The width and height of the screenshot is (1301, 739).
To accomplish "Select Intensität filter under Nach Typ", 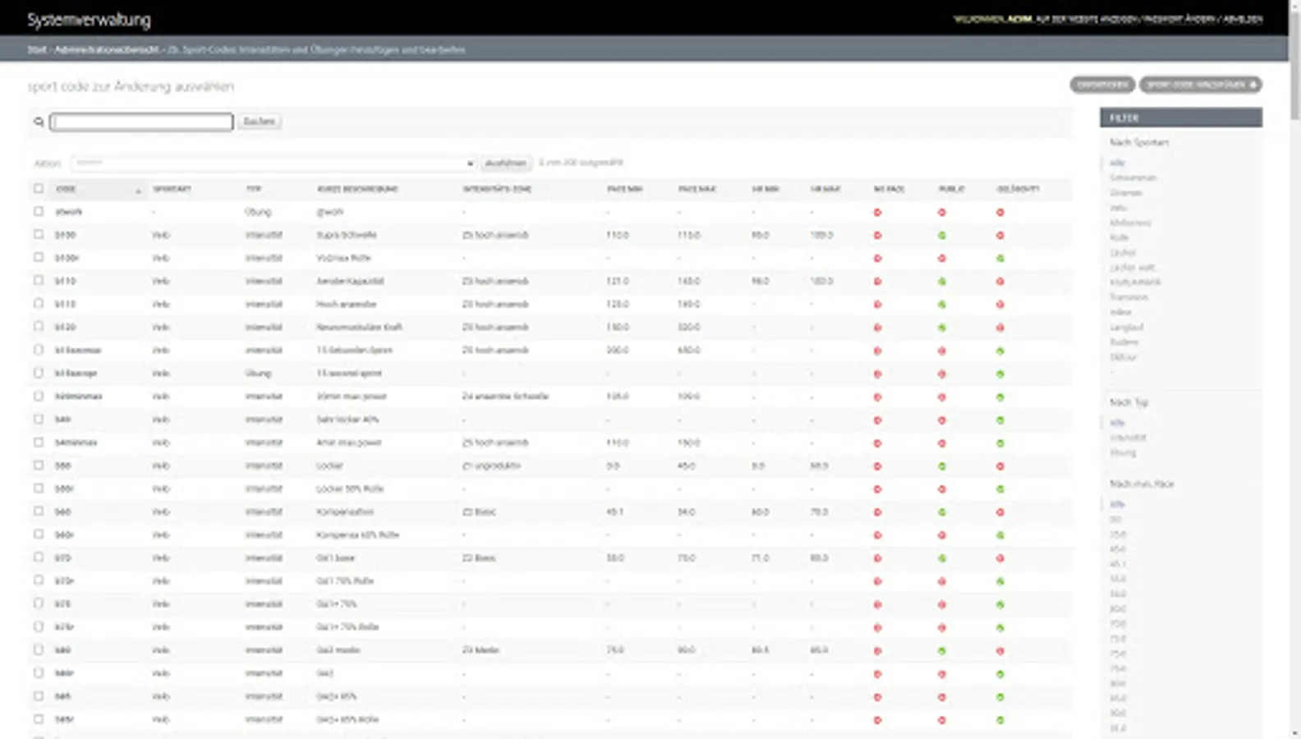I will click(x=1128, y=438).
